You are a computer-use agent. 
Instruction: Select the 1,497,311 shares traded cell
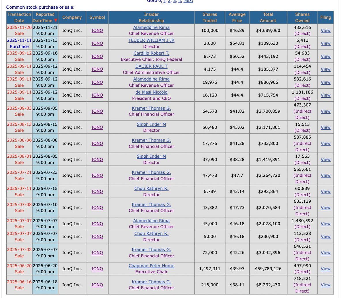click(210, 269)
